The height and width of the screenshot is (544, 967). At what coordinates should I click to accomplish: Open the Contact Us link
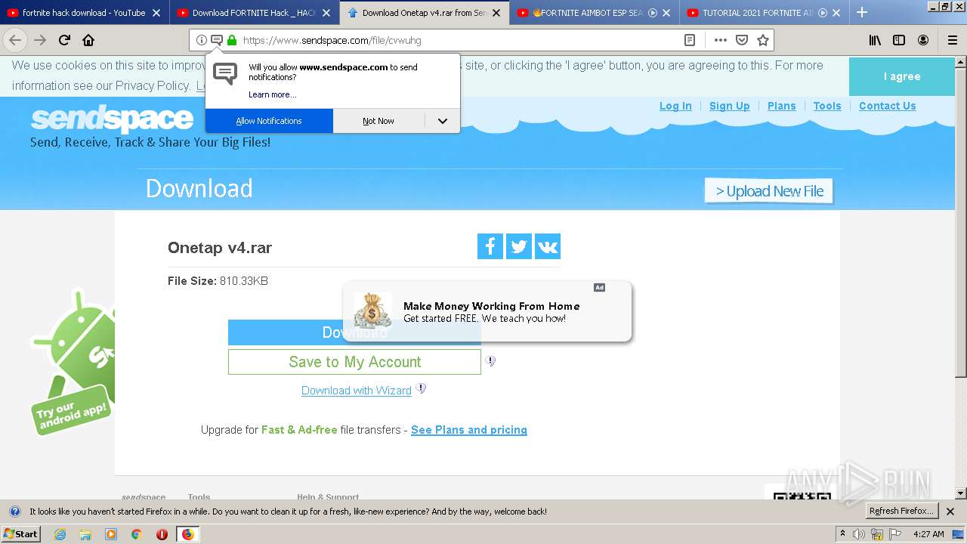(x=888, y=106)
